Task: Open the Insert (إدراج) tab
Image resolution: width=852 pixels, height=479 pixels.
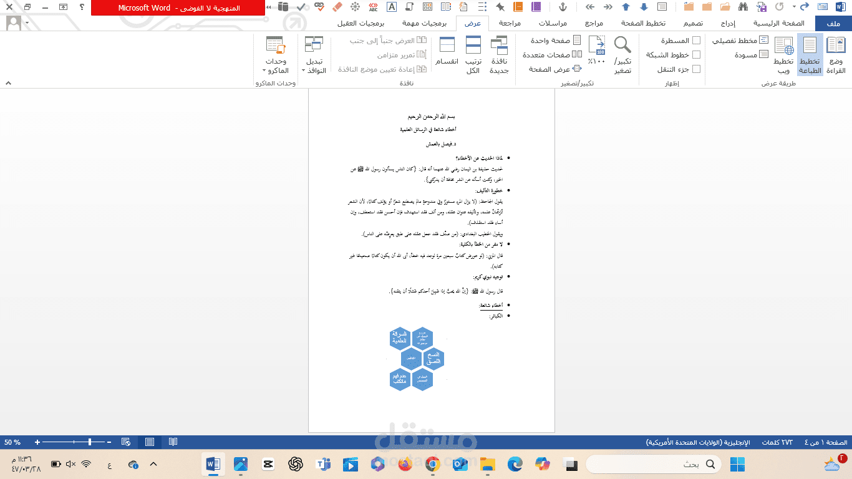Action: pyautogui.click(x=728, y=23)
